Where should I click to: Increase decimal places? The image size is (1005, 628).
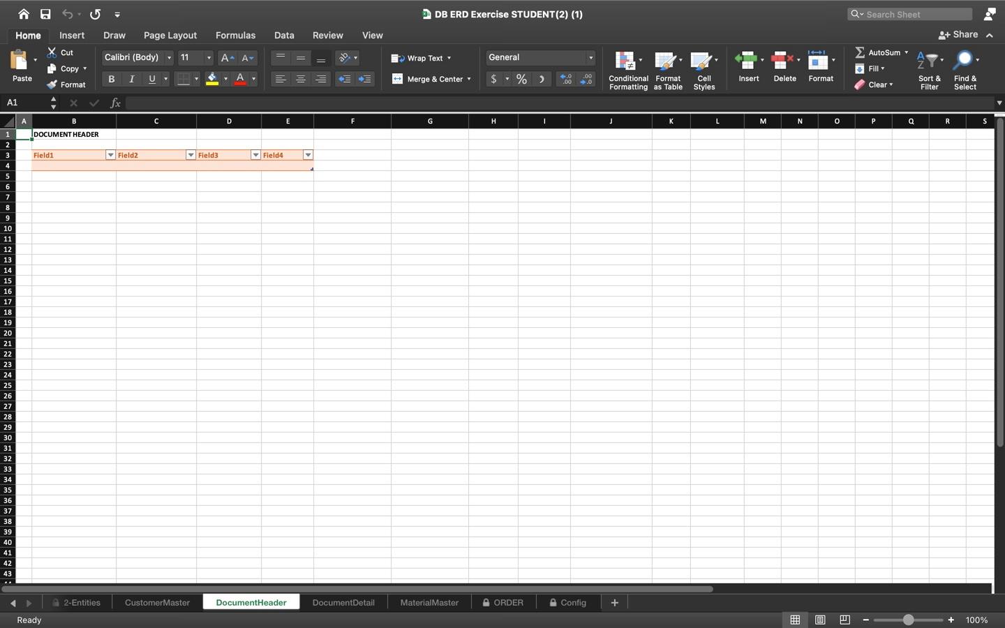[565, 79]
